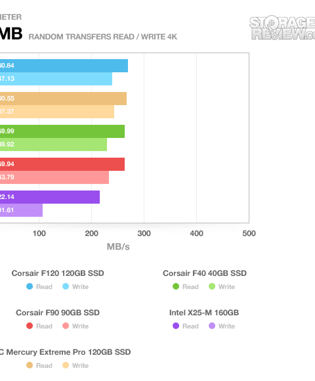This screenshot has width=315, height=381.
Task: Click the 47.13 value label on the bar
Action: pos(7,79)
